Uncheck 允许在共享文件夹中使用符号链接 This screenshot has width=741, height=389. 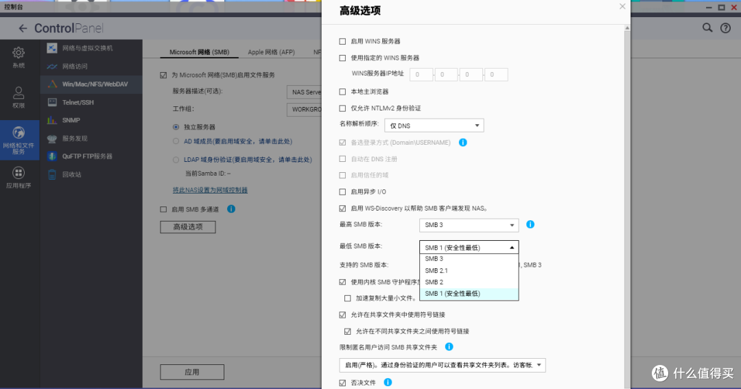[342, 315]
